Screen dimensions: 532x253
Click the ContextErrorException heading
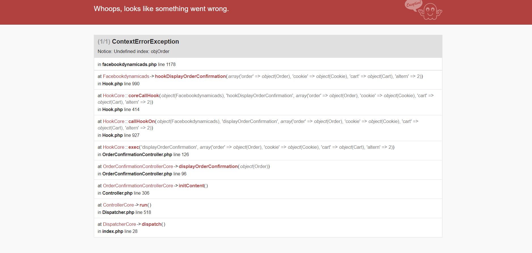point(145,42)
